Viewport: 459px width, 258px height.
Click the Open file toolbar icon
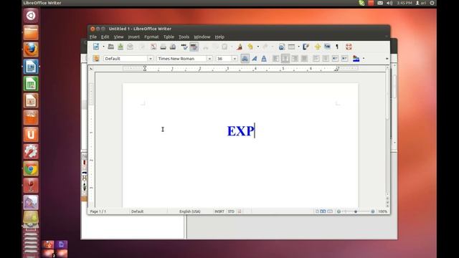coord(110,47)
